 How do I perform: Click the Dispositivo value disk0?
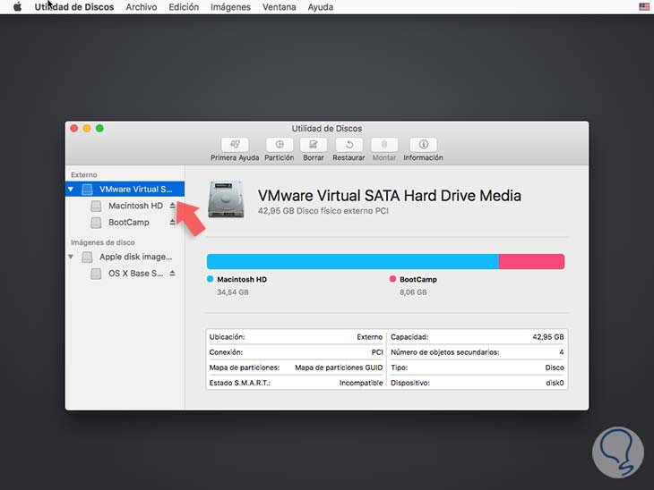555,383
